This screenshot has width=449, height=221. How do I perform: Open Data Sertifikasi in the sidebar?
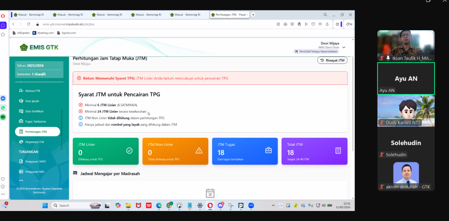click(x=34, y=111)
